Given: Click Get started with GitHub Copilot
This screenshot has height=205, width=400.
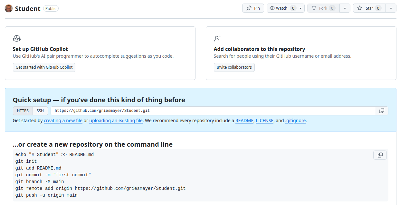Looking at the screenshot, I should pyautogui.click(x=44, y=67).
